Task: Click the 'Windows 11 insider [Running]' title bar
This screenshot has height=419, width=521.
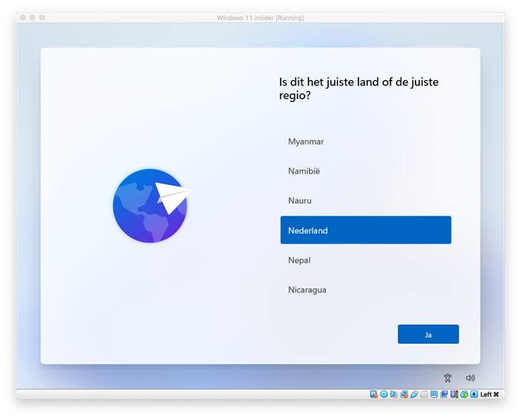Action: tap(260, 18)
